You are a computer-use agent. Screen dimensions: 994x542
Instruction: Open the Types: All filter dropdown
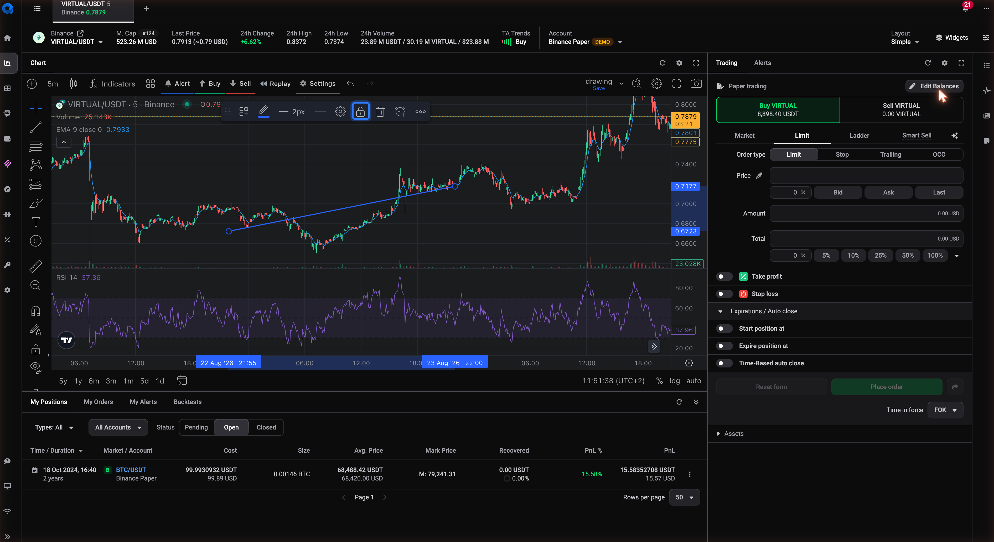click(x=54, y=427)
